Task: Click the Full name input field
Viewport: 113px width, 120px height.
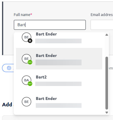Action: pyautogui.click(x=50, y=25)
